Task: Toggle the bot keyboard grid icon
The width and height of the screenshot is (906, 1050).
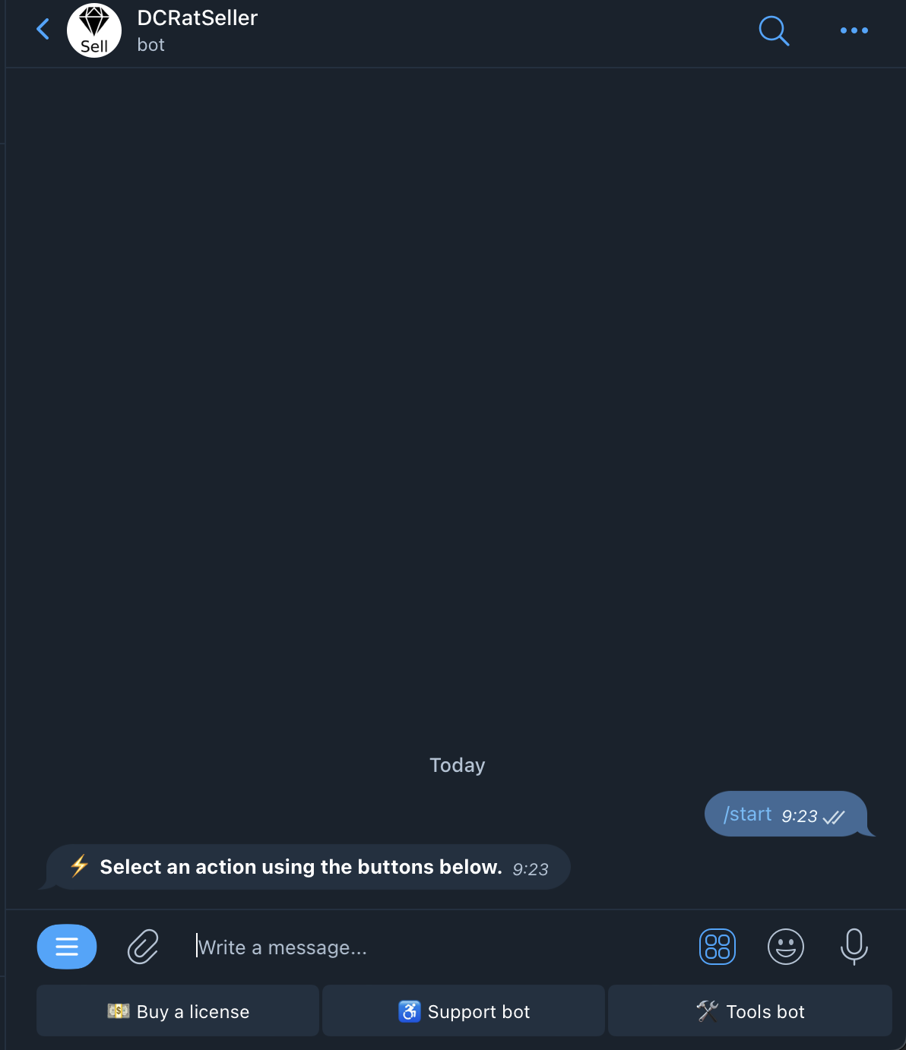Action: click(x=717, y=947)
